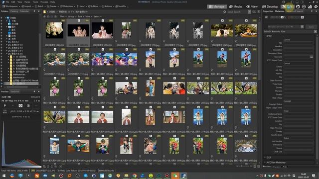Open the Group dropdown
319x179 pixels.
pos(72,16)
